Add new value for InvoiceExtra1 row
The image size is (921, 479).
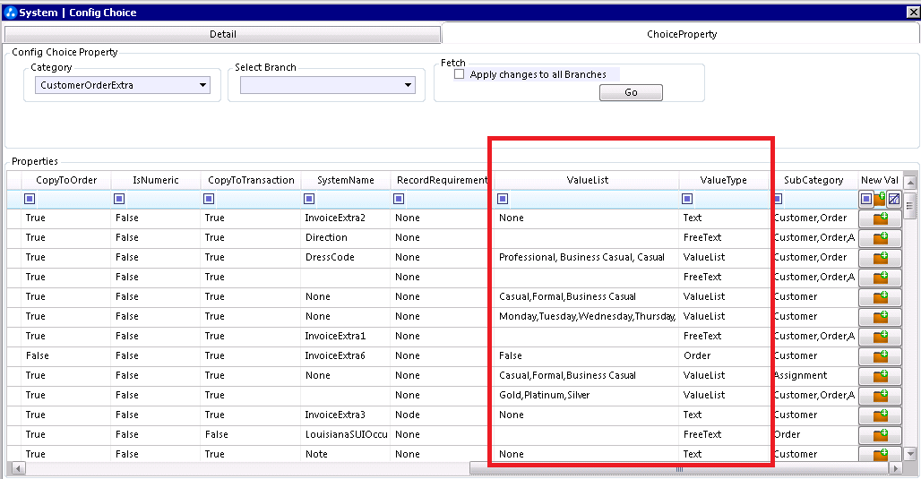click(880, 337)
